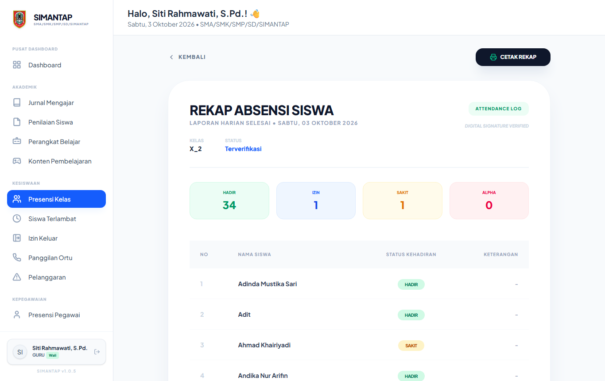Viewport: 605px width, 381px height.
Task: Click the Presensi Pegawai person icon
Action: pos(17,315)
